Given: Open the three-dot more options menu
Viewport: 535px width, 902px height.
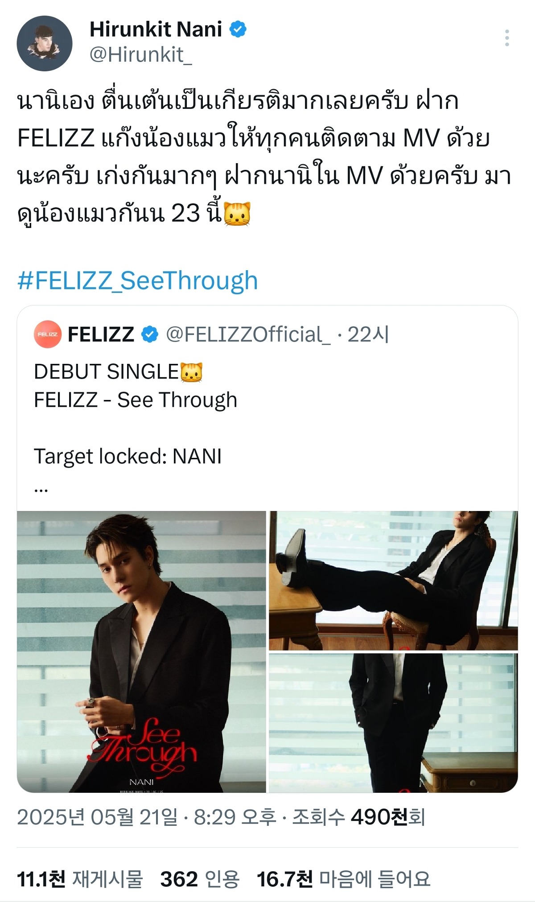Looking at the screenshot, I should (x=507, y=38).
